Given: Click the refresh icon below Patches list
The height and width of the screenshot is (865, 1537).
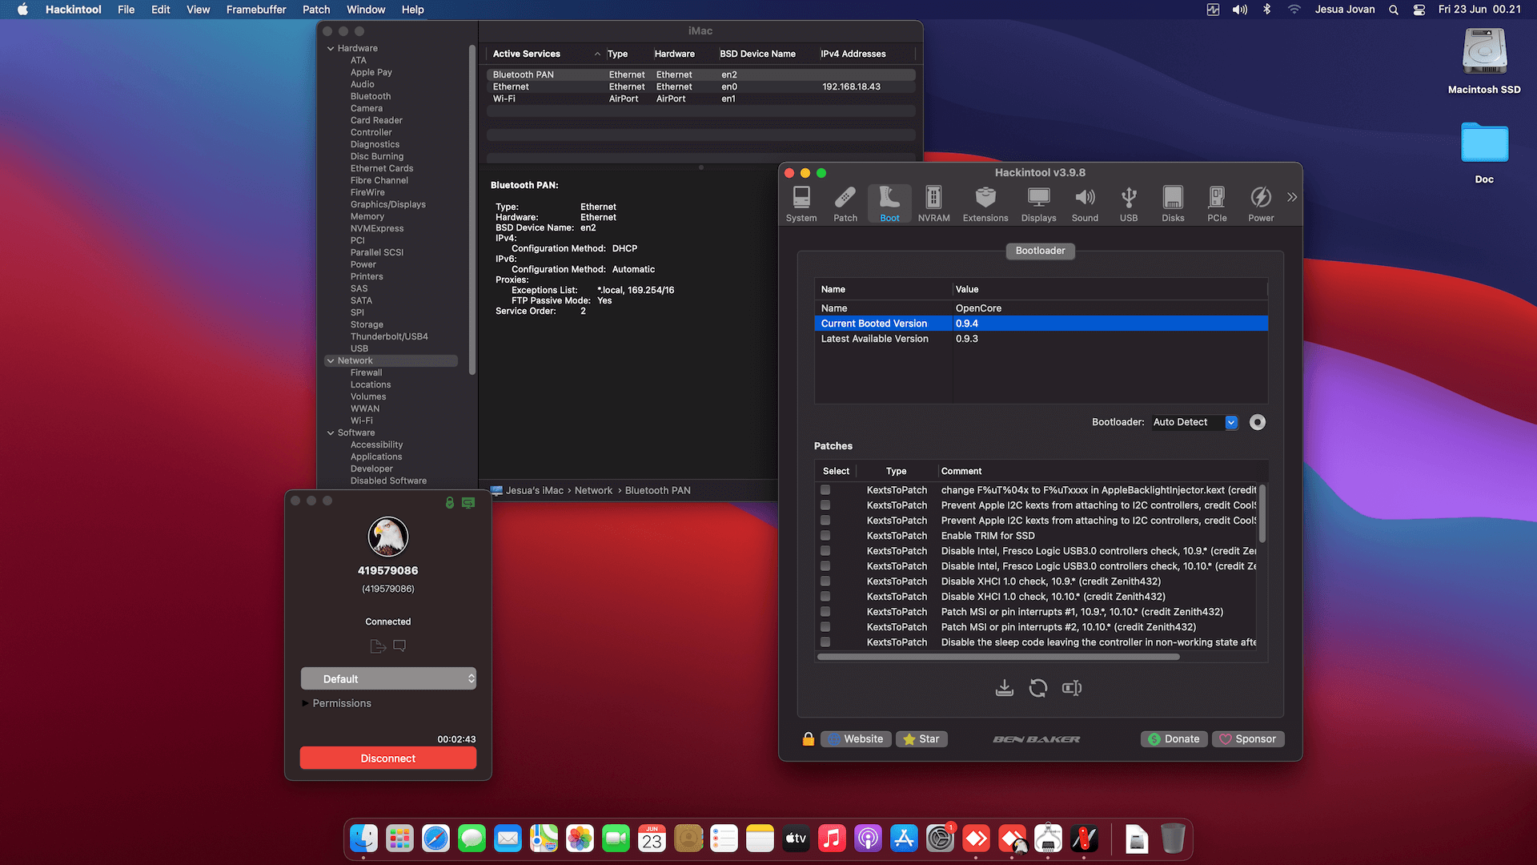Looking at the screenshot, I should [1037, 688].
